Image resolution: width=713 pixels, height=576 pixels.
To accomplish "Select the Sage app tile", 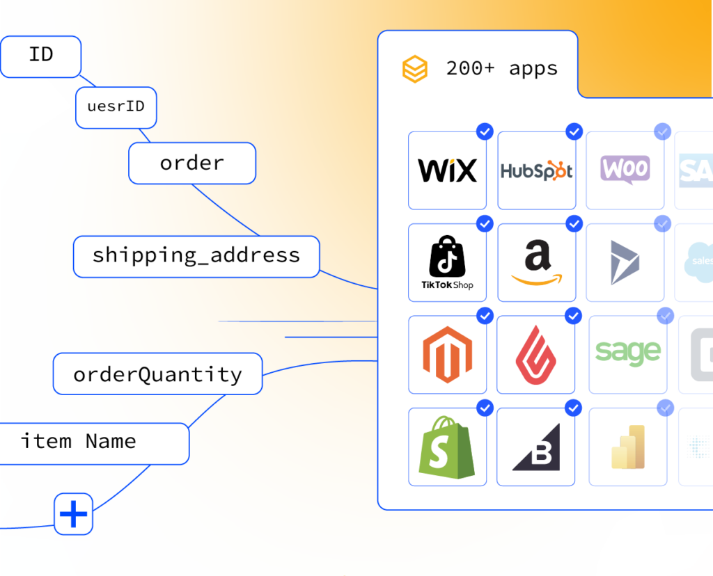I will (628, 355).
